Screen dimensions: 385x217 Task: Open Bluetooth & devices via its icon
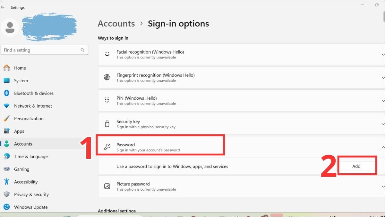coord(6,93)
